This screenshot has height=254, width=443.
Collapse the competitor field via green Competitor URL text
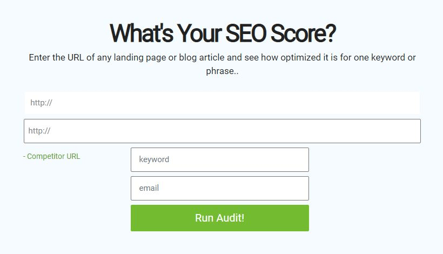coord(52,156)
